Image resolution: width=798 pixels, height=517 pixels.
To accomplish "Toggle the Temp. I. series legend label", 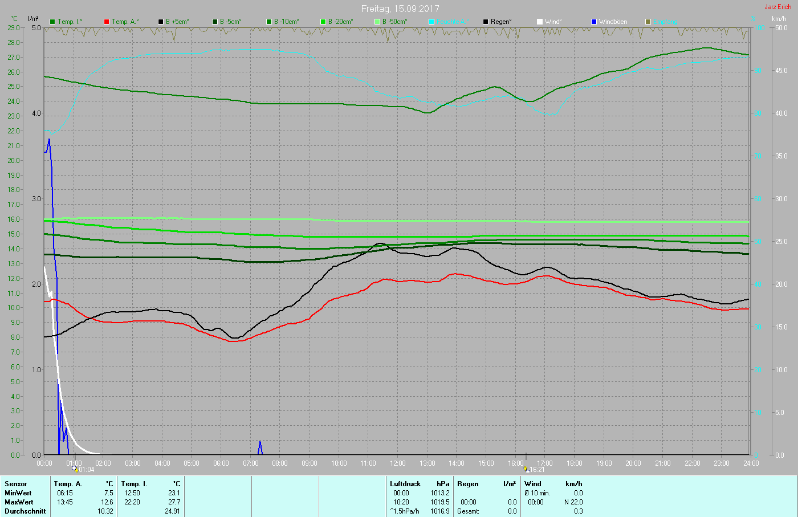I will pyautogui.click(x=70, y=22).
